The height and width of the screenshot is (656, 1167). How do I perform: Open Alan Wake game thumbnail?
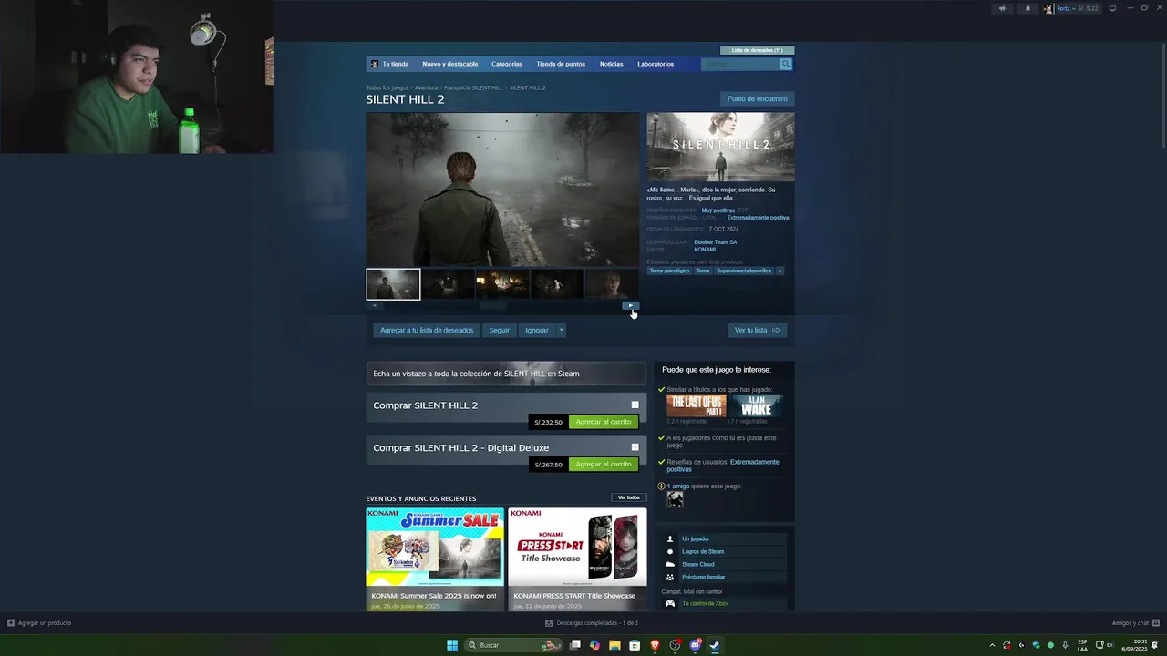(x=756, y=405)
